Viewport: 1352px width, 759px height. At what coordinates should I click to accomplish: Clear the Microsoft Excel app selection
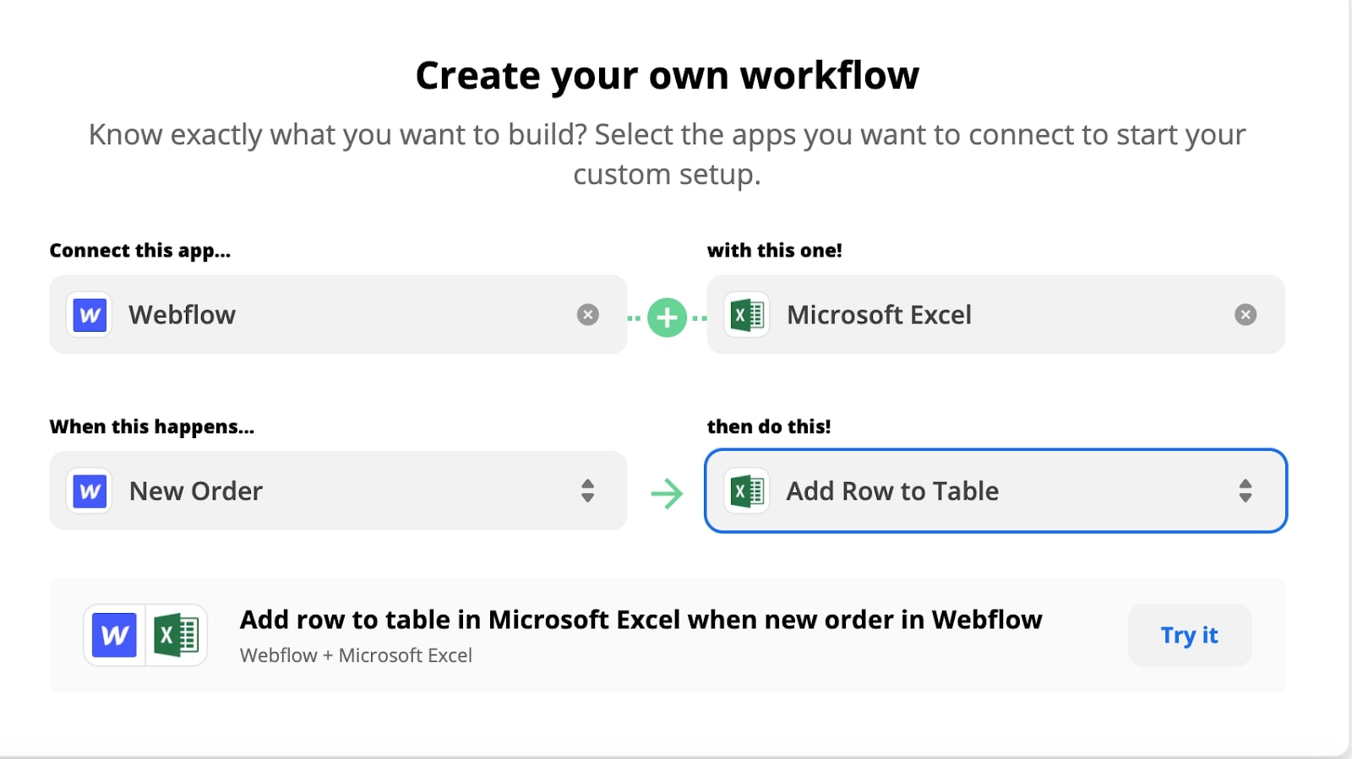[x=1246, y=315]
